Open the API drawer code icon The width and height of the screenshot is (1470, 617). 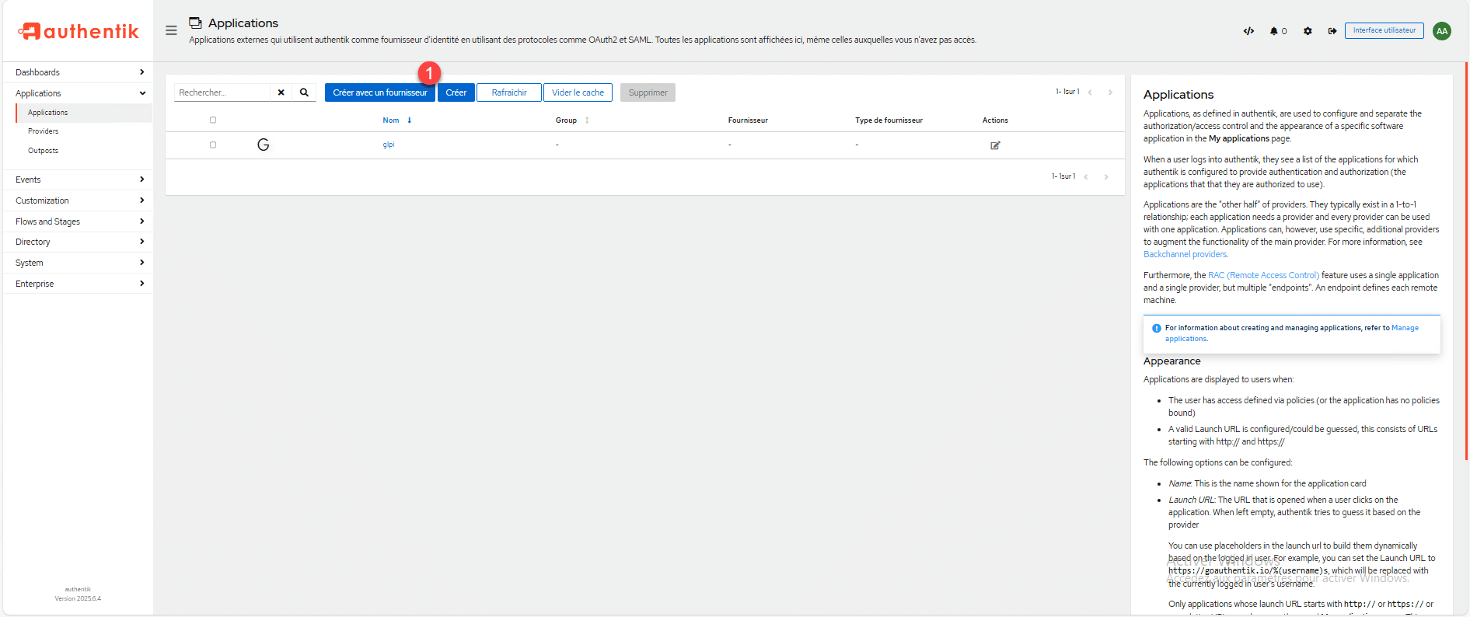click(1248, 31)
